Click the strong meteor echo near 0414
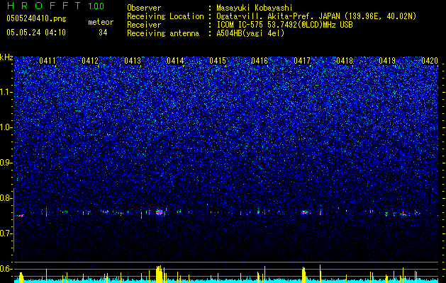Screen dimensions: 446x283 pos(160,212)
